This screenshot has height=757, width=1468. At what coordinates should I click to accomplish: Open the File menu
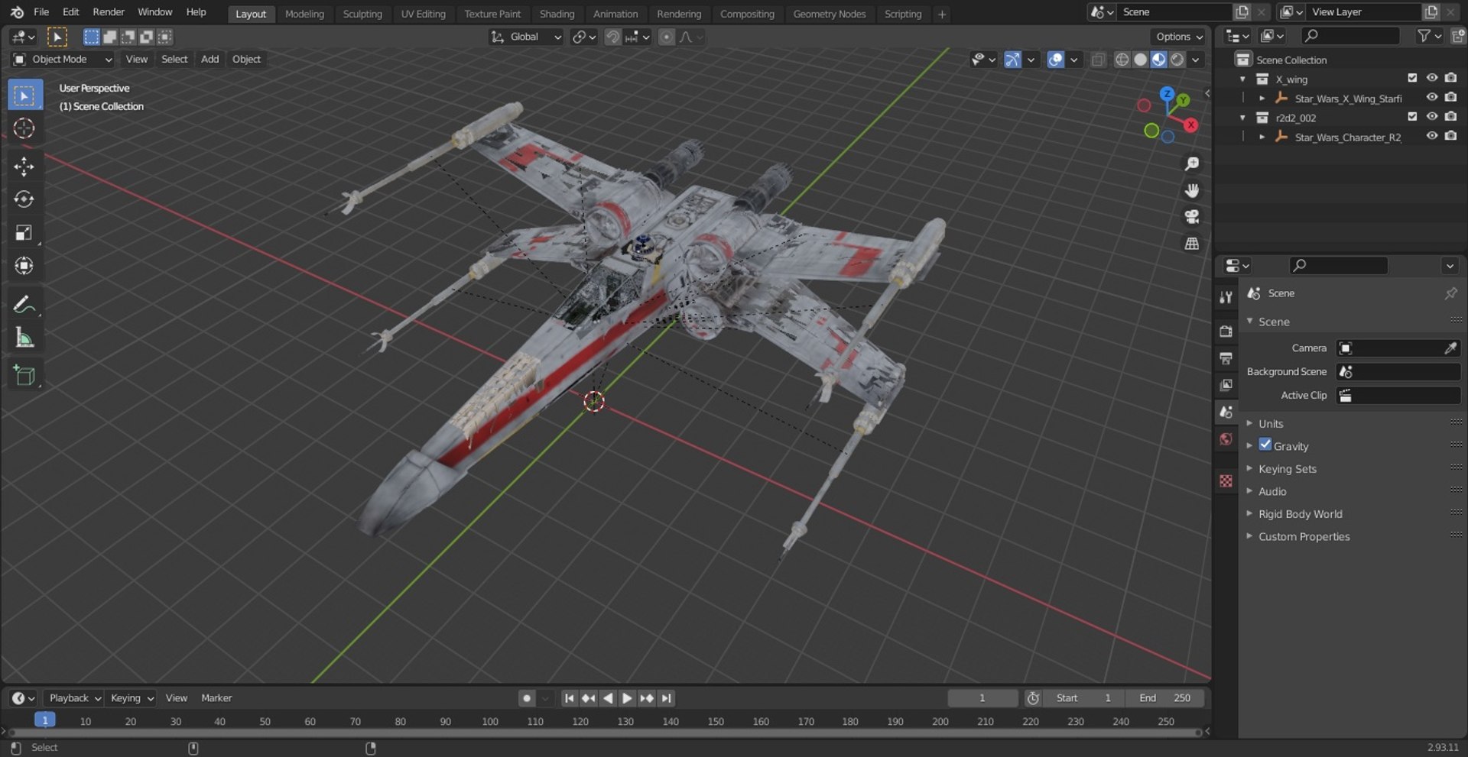point(41,12)
